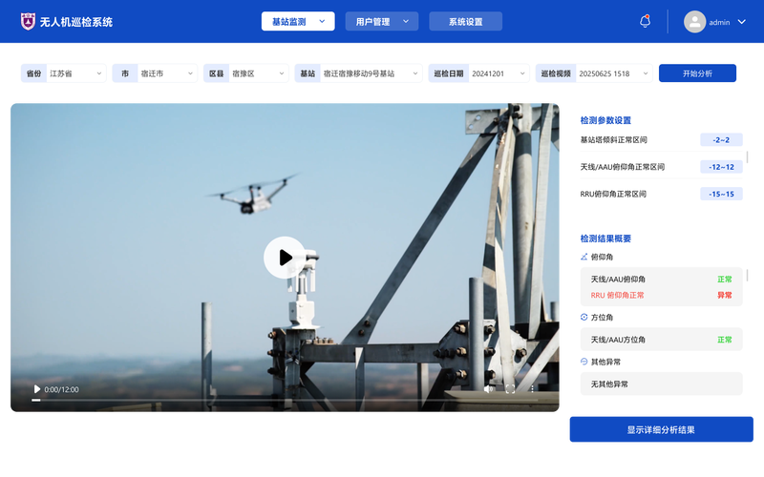Image resolution: width=764 pixels, height=477 pixels.
Task: Open the notification bell
Action: point(646,21)
